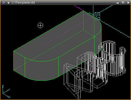Screen dimensions: 131x100
Task: Select the curved front face of green solid
Action: (x=42, y=70)
